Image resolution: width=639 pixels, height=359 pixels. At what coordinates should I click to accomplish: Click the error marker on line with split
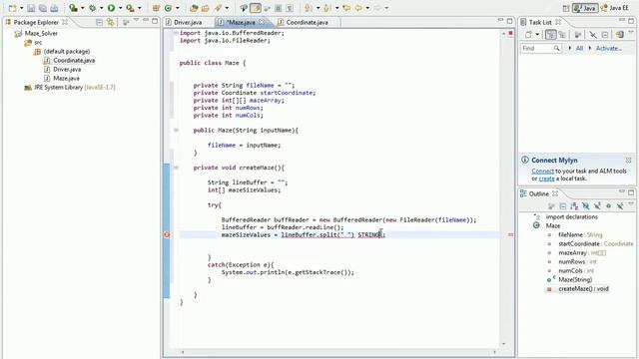pyautogui.click(x=167, y=235)
